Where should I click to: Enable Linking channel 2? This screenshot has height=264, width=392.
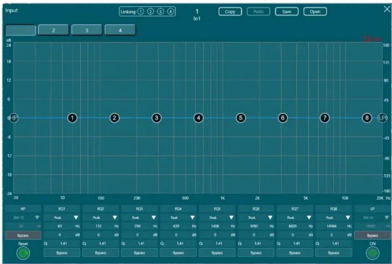pyautogui.click(x=151, y=12)
